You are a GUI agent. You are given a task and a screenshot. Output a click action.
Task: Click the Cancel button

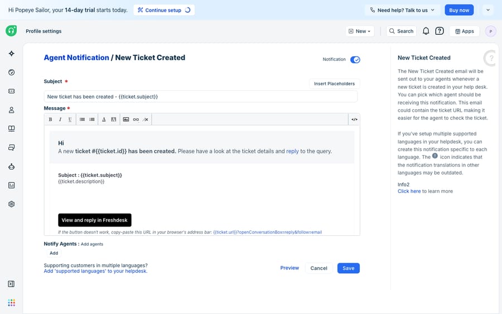pyautogui.click(x=319, y=268)
